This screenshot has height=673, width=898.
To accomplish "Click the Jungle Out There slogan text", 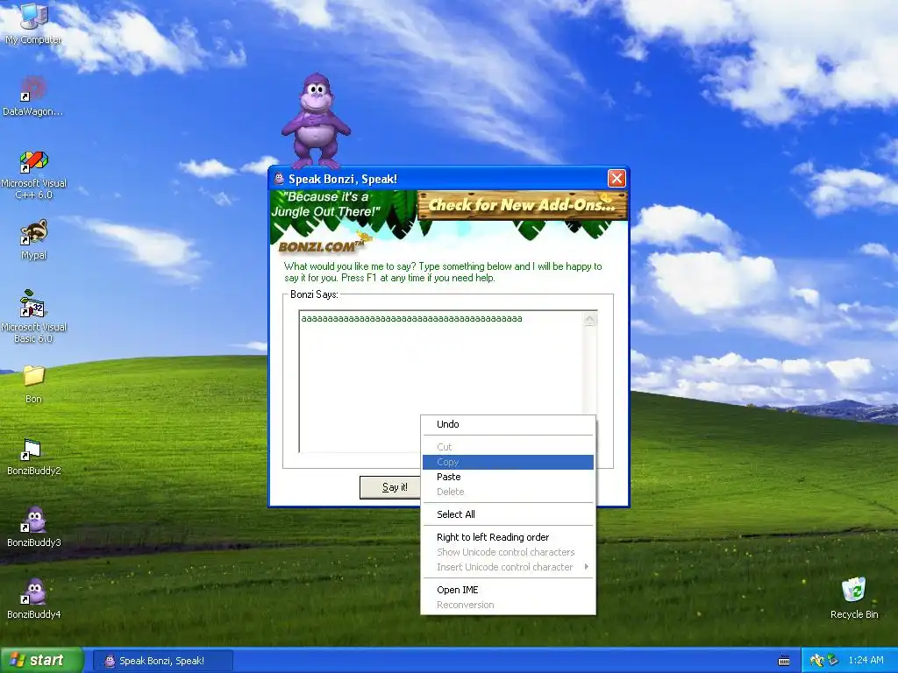I will point(326,204).
